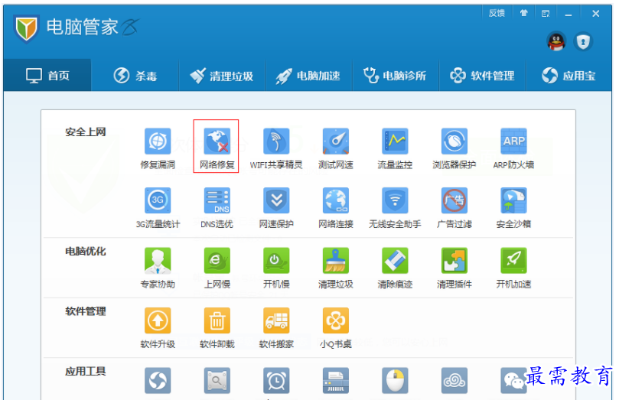This screenshot has height=400, width=619.
Task: Open 浏览器保护 tool
Action: point(454,148)
